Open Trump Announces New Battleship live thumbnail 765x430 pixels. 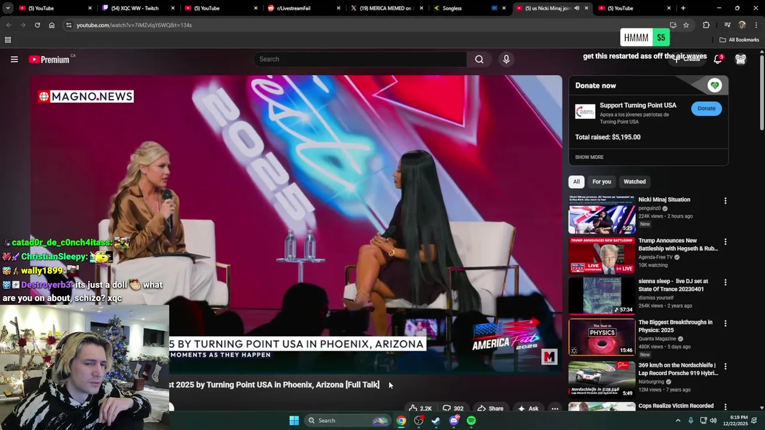pyautogui.click(x=602, y=256)
